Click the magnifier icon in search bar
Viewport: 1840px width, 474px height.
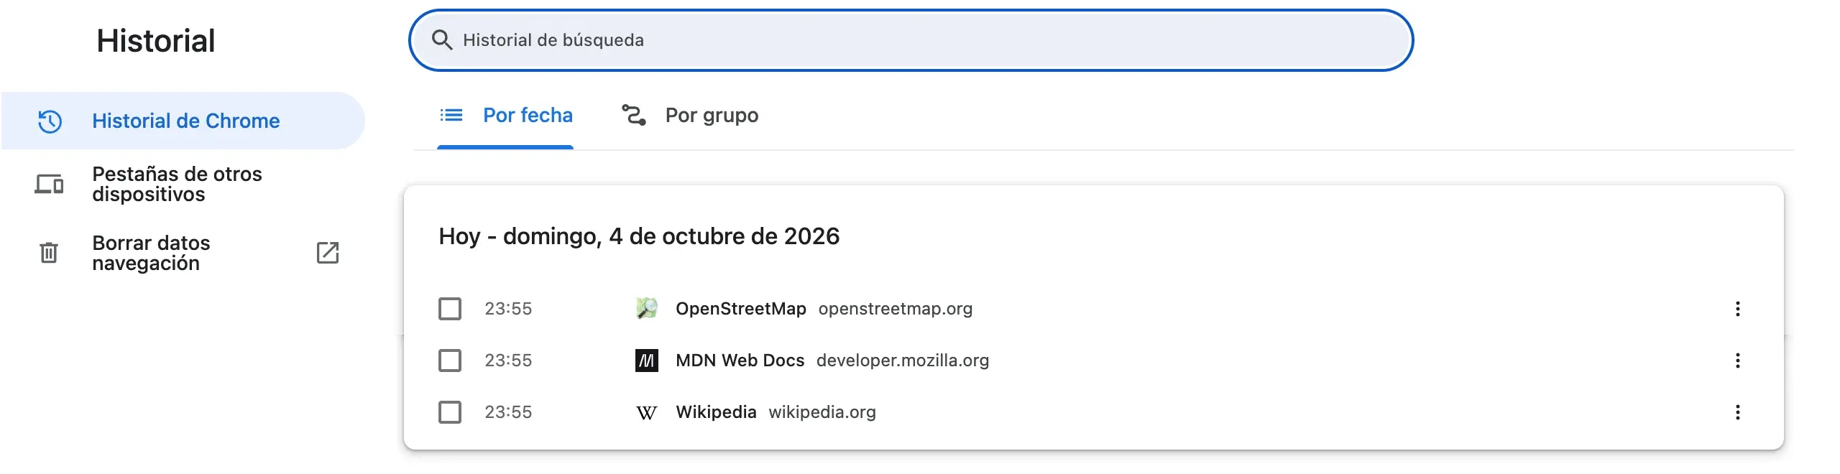(x=442, y=40)
